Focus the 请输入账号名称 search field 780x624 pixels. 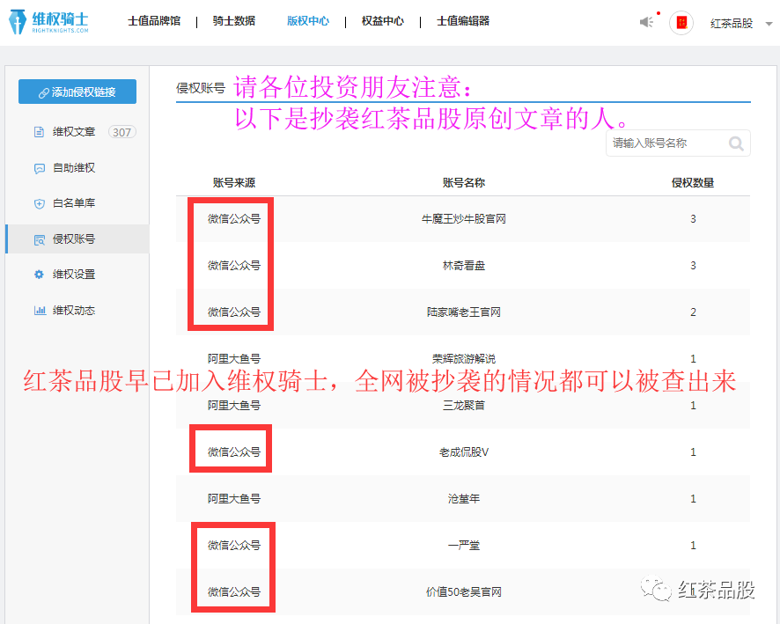coord(678,143)
